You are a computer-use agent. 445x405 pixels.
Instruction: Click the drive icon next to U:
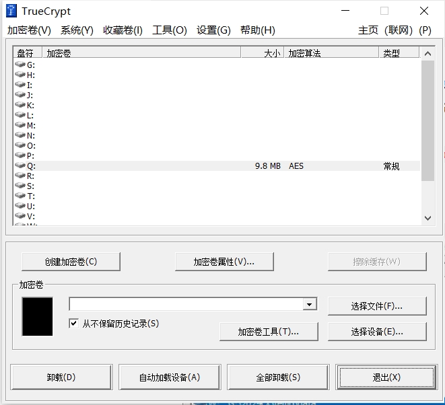click(x=20, y=206)
